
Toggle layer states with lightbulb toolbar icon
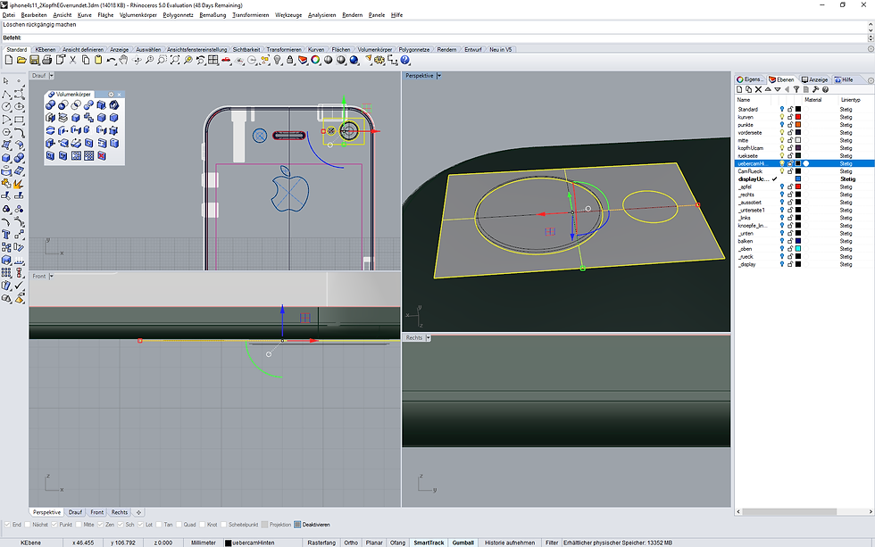tap(278, 60)
